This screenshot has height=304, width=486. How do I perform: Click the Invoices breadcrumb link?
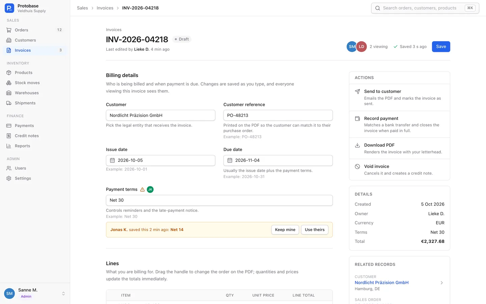[x=105, y=8]
